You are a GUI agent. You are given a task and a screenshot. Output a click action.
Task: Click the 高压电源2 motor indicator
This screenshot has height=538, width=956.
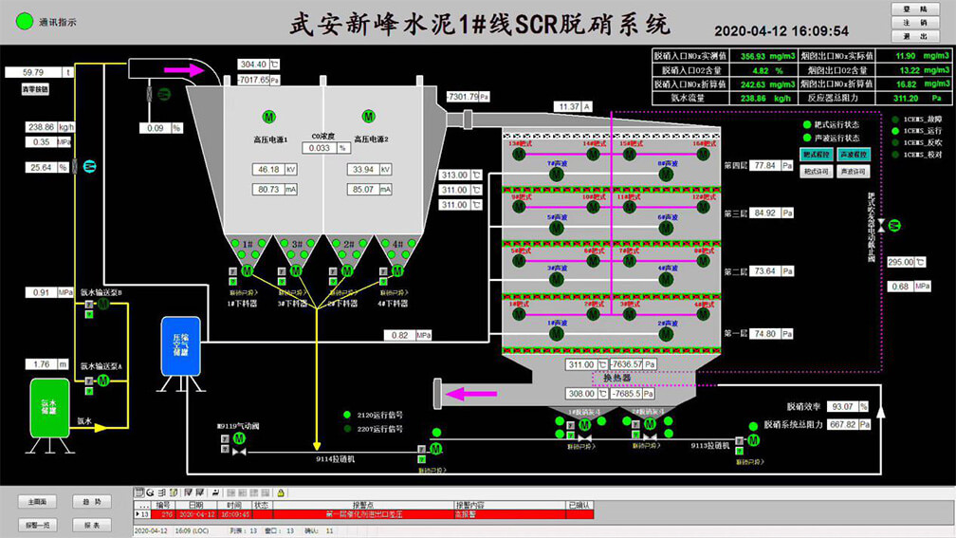369,117
